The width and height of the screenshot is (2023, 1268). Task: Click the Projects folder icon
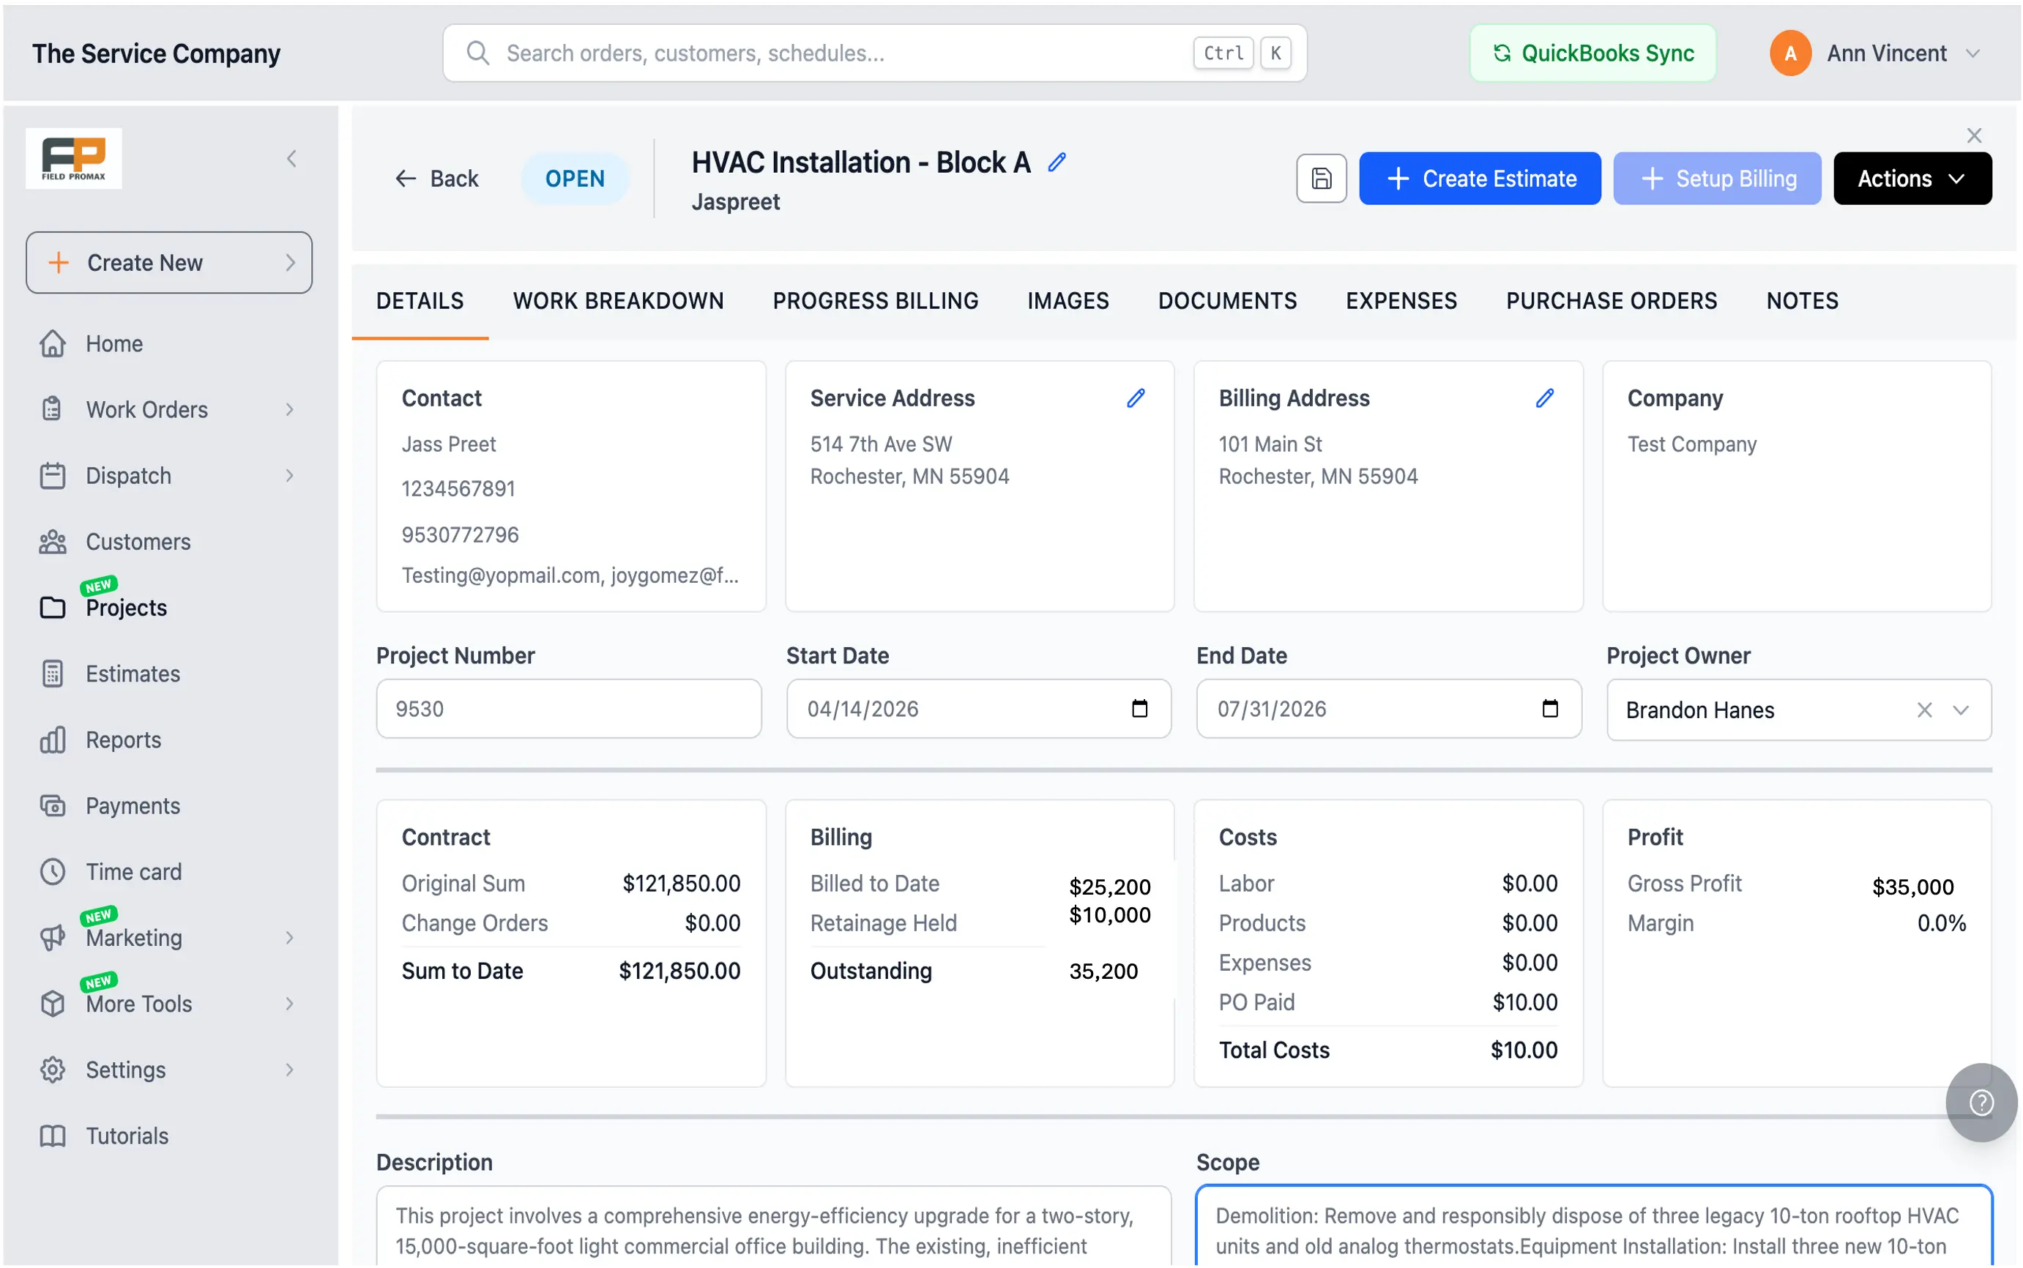[x=52, y=607]
